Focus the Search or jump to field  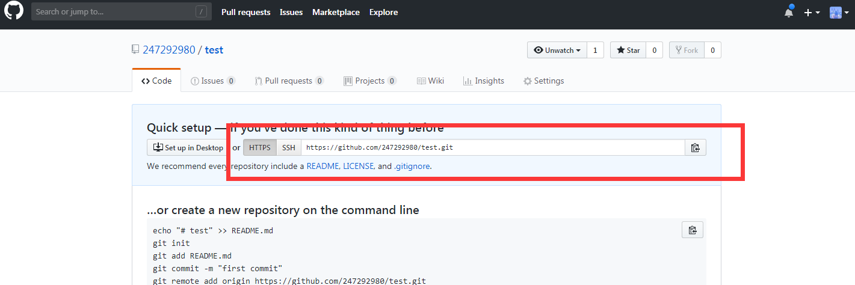point(122,11)
